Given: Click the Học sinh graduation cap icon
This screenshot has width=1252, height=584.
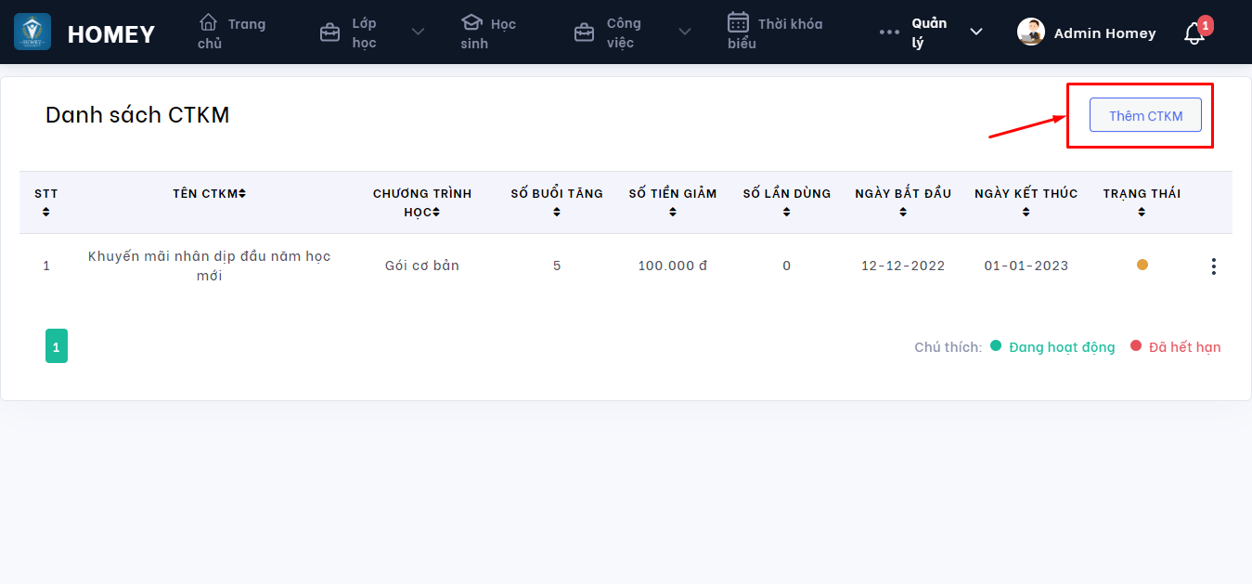Looking at the screenshot, I should tap(471, 22).
